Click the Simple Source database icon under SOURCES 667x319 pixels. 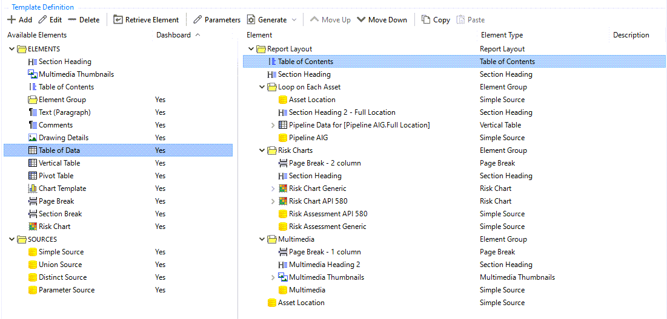[32, 252]
